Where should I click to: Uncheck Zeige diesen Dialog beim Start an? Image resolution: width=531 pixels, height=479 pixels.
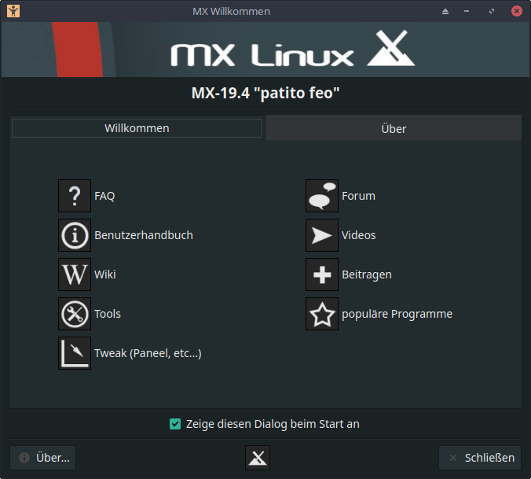pyautogui.click(x=175, y=424)
